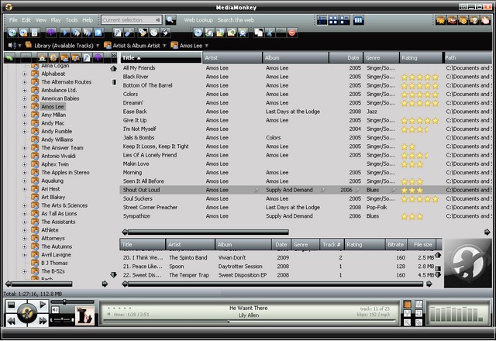Click the Current selection search field

coord(131,20)
